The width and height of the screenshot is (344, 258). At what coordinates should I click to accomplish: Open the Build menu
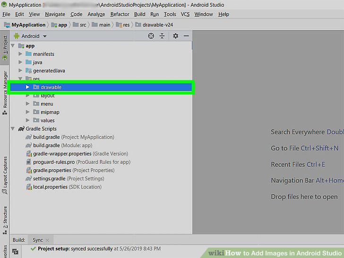coord(140,14)
